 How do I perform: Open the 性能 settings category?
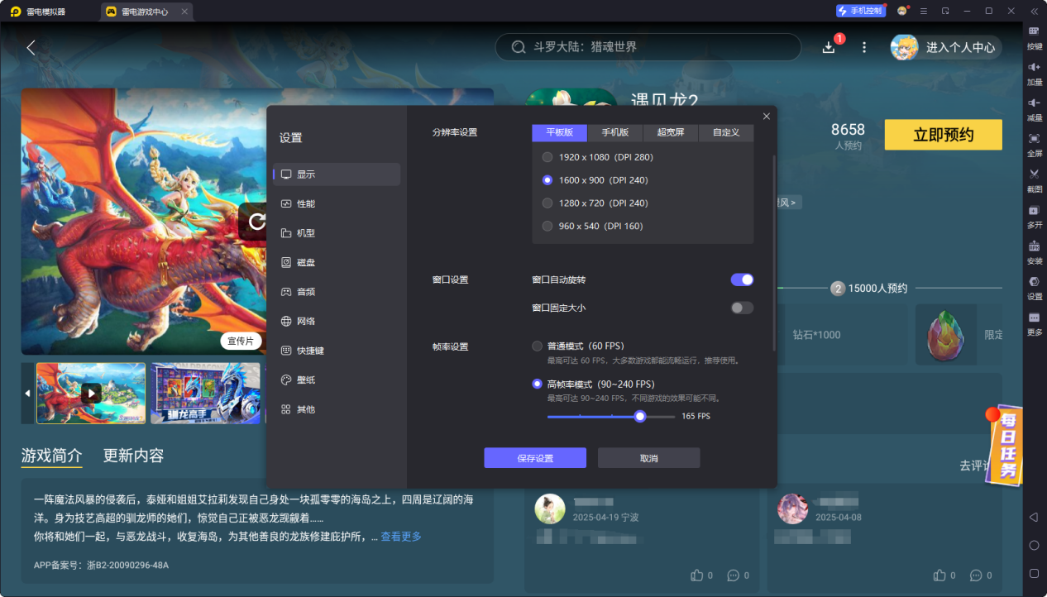point(337,203)
